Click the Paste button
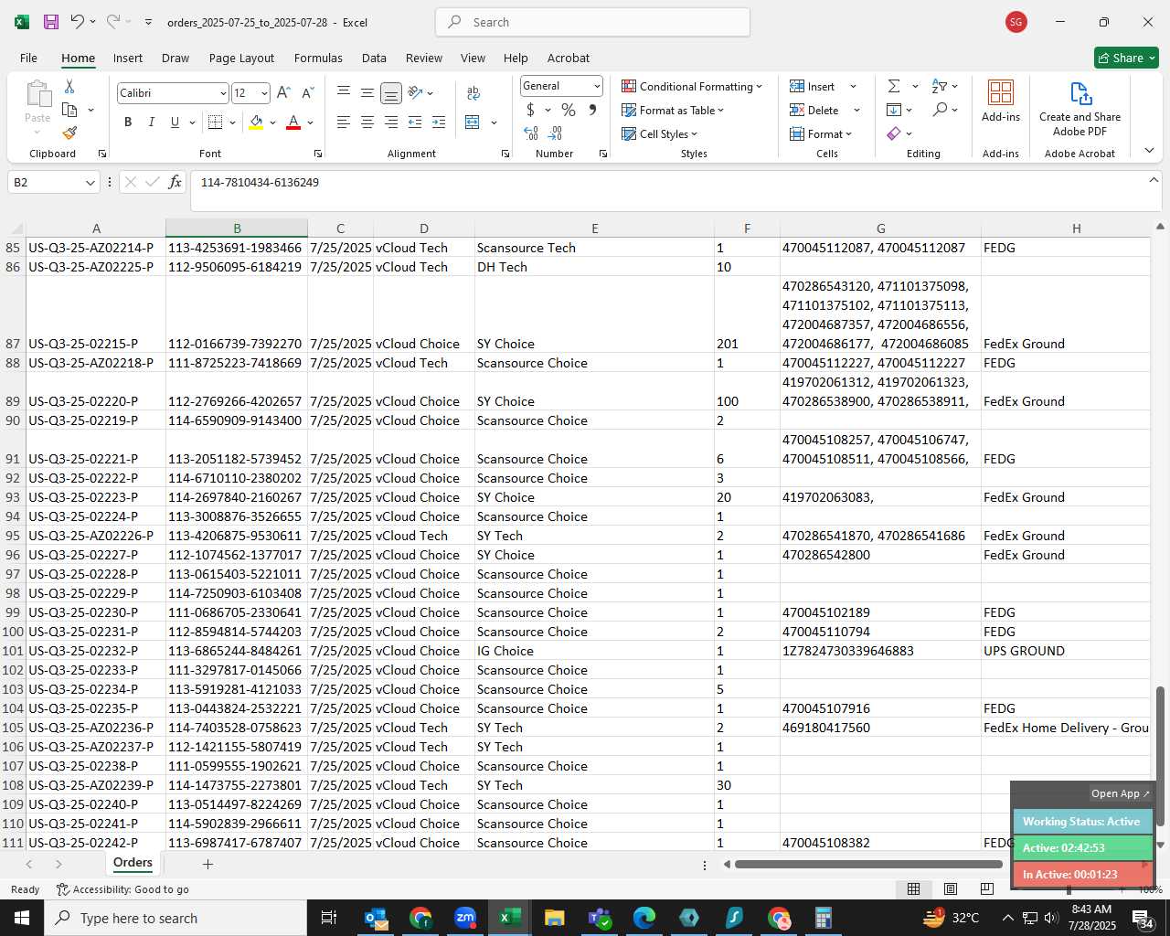 37,107
